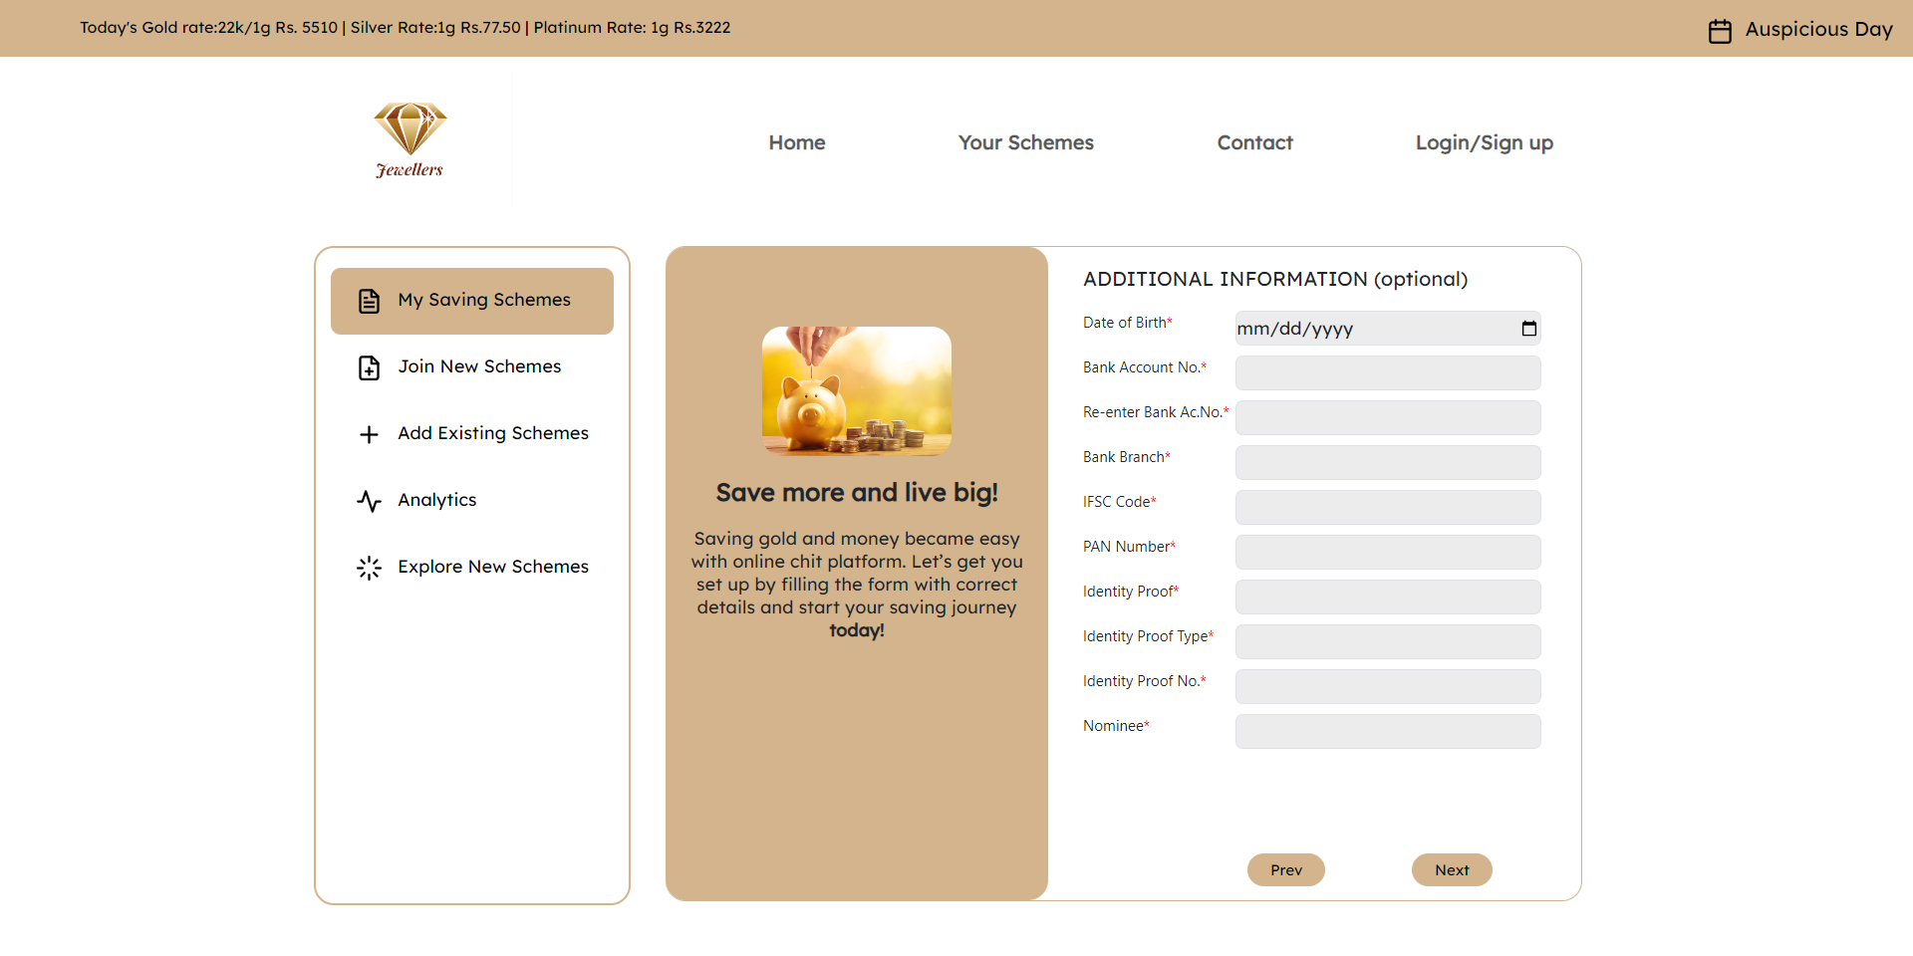
Task: Click the Explore New Schemes sparkle icon
Action: pos(370,568)
